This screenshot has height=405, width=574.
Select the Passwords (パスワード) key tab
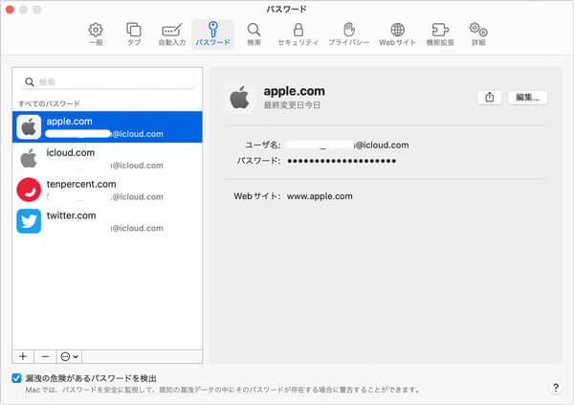[x=212, y=34]
